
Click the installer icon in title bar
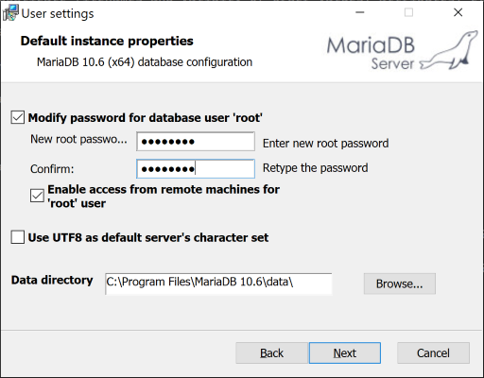10,13
